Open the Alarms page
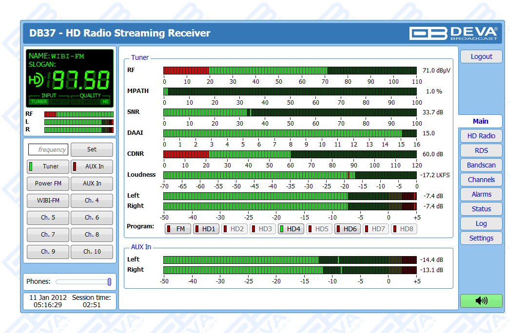 (481, 194)
